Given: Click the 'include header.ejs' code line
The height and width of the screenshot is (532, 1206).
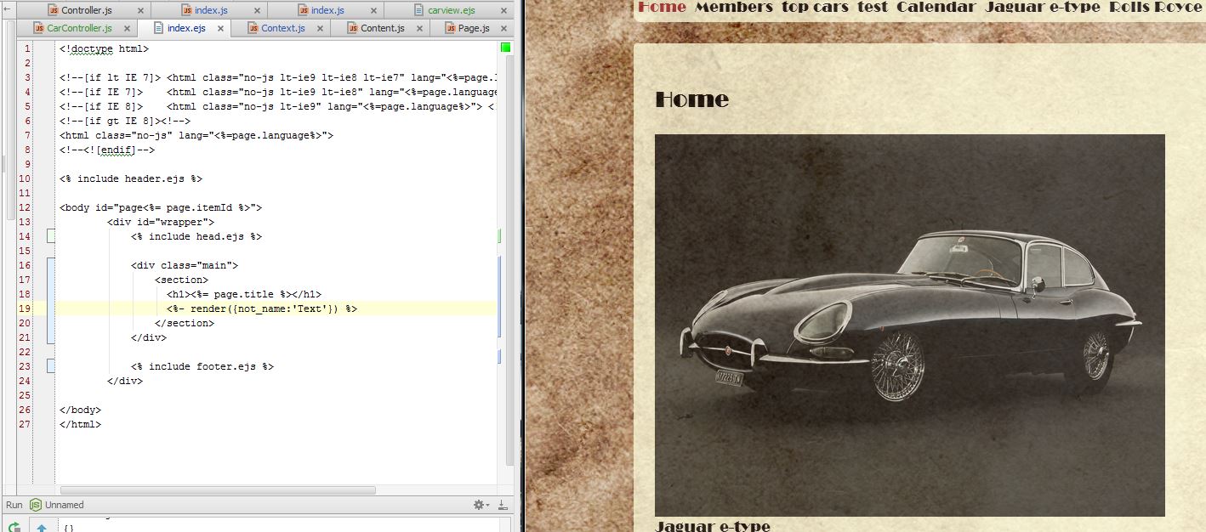Looking at the screenshot, I should click(131, 178).
